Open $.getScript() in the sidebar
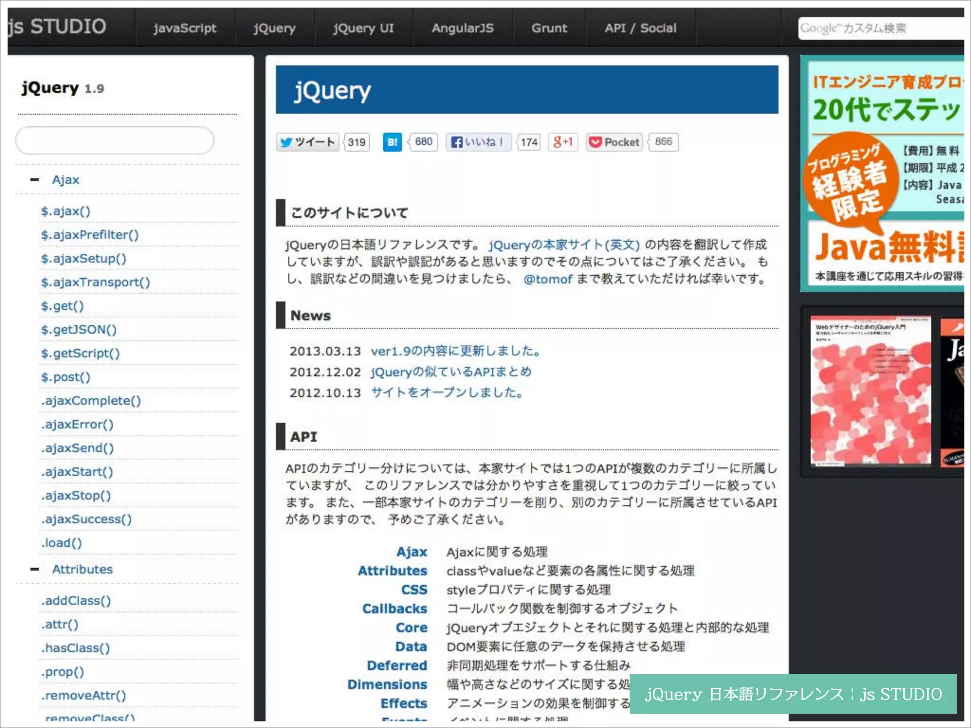The image size is (971, 728). pyautogui.click(x=80, y=354)
